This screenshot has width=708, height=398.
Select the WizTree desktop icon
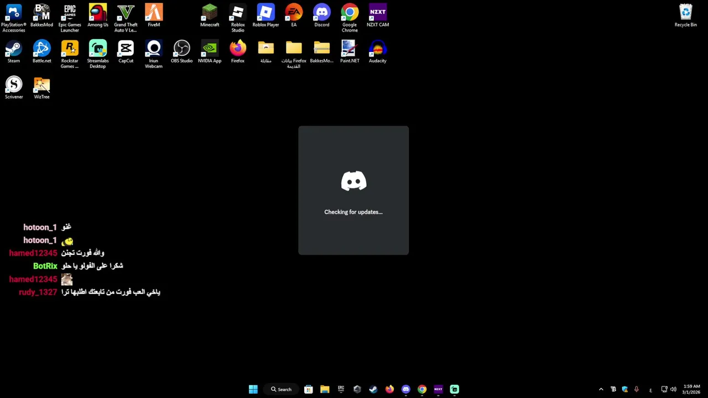click(41, 87)
